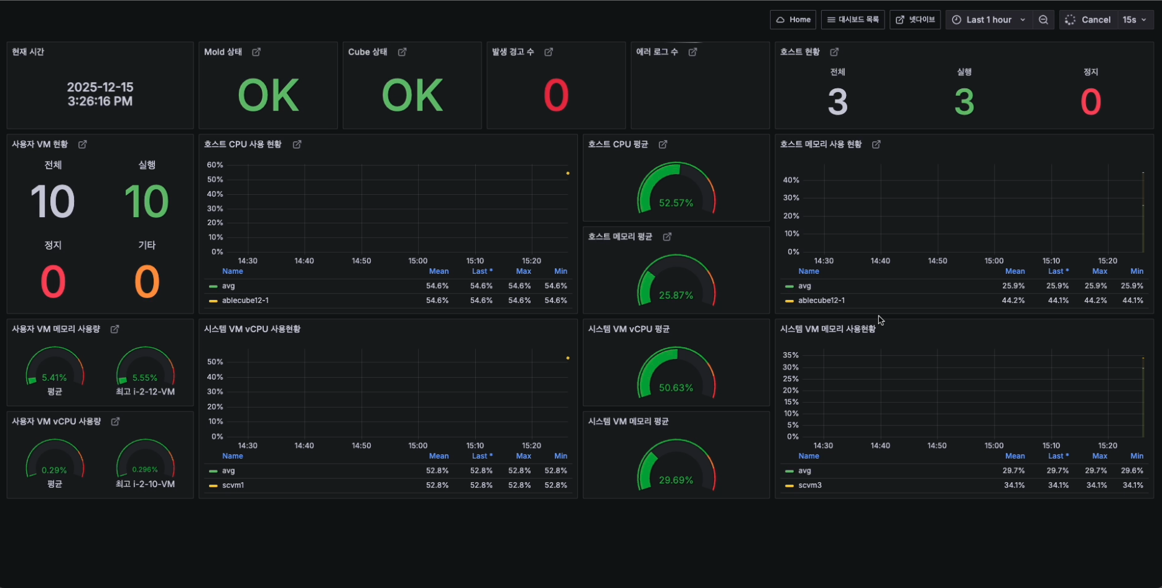Expand the 15s refresh interval dropdown

coord(1135,20)
